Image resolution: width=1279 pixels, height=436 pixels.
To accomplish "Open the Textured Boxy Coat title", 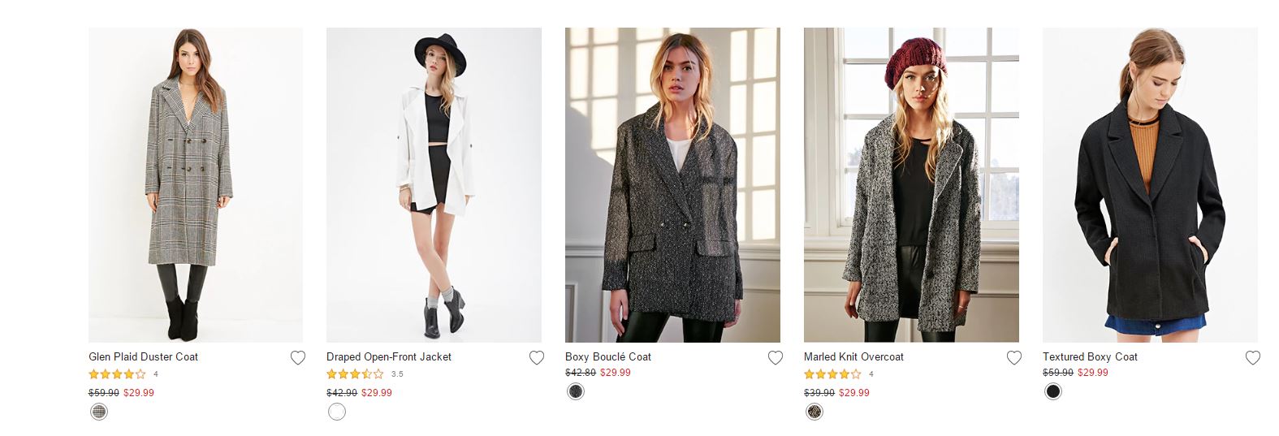I will tap(1090, 357).
